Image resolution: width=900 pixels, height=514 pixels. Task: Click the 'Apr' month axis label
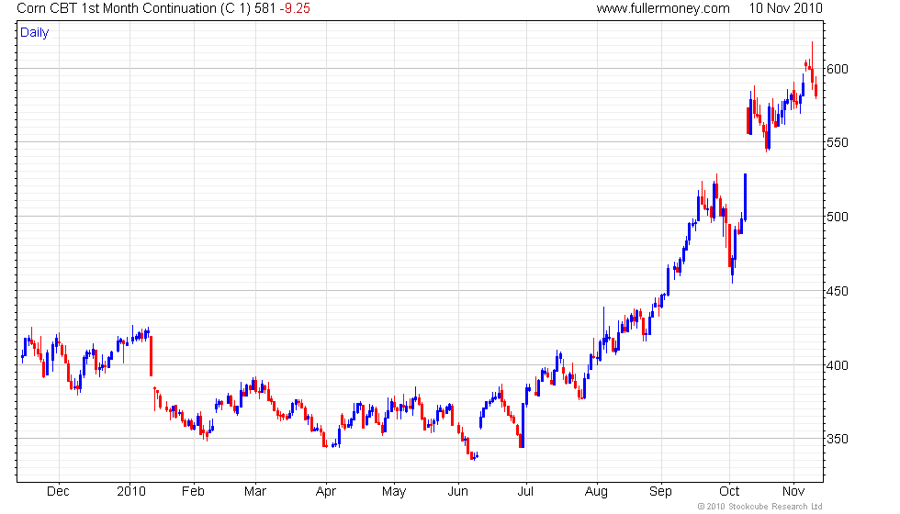[325, 492]
